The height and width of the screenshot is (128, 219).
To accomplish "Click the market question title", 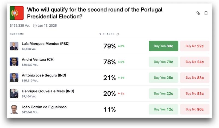I will pos(95,13).
